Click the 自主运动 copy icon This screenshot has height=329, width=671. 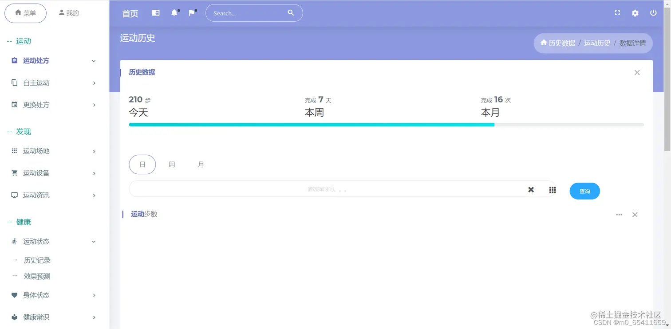[14, 82]
